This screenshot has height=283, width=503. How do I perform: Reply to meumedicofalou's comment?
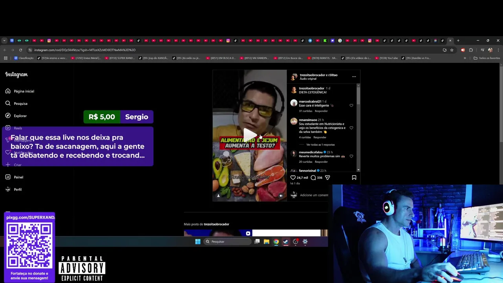point(321,162)
